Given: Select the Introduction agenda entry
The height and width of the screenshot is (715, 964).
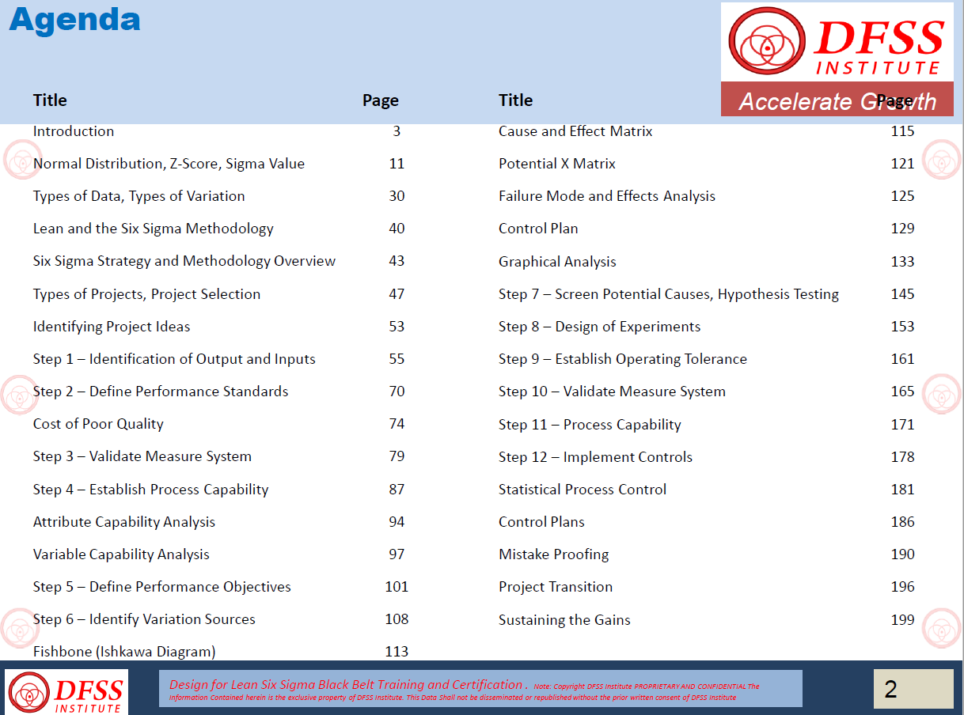Looking at the screenshot, I should [74, 131].
